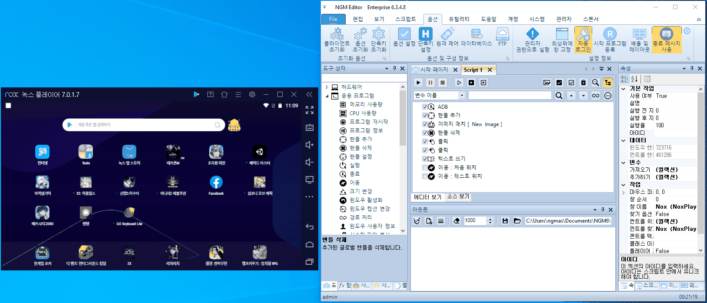Uncheck the 핸들 삭제 action checkbox in script
Image resolution: width=707 pixels, height=303 pixels.
tap(425, 133)
